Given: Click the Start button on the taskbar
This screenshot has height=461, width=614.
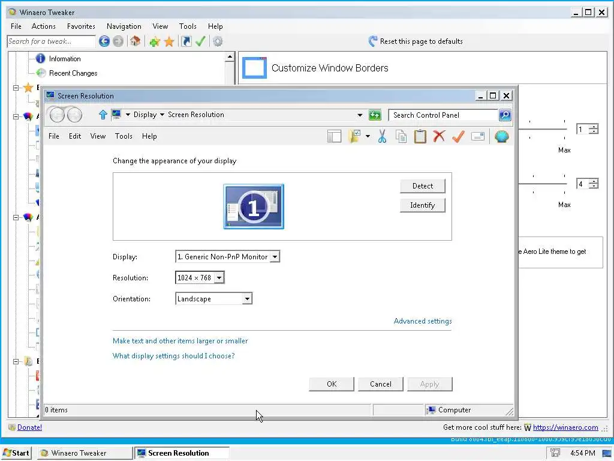Looking at the screenshot, I should coord(16,453).
